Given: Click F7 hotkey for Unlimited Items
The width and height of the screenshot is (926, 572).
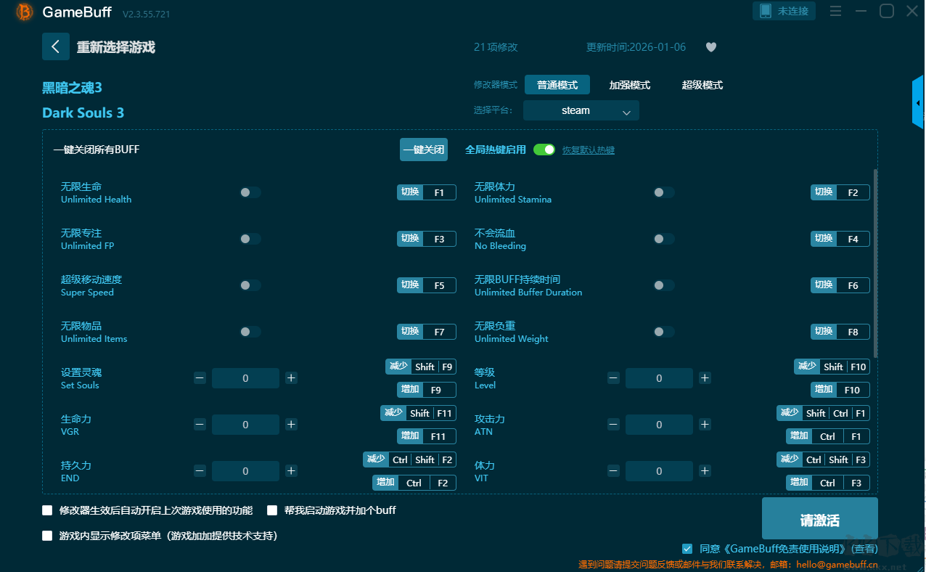Looking at the screenshot, I should (439, 332).
